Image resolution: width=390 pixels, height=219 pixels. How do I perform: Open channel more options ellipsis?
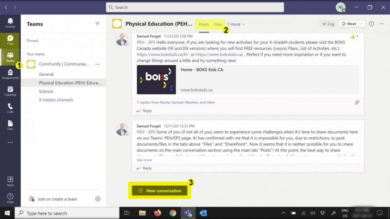coord(381,24)
